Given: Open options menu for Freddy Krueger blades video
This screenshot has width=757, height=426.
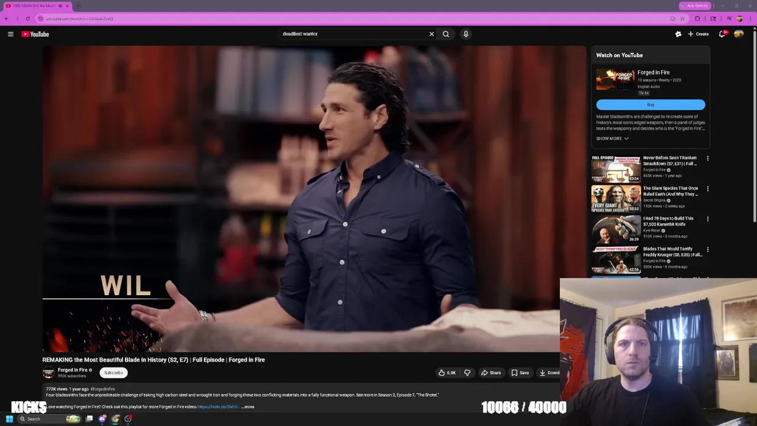Looking at the screenshot, I should pyautogui.click(x=707, y=250).
